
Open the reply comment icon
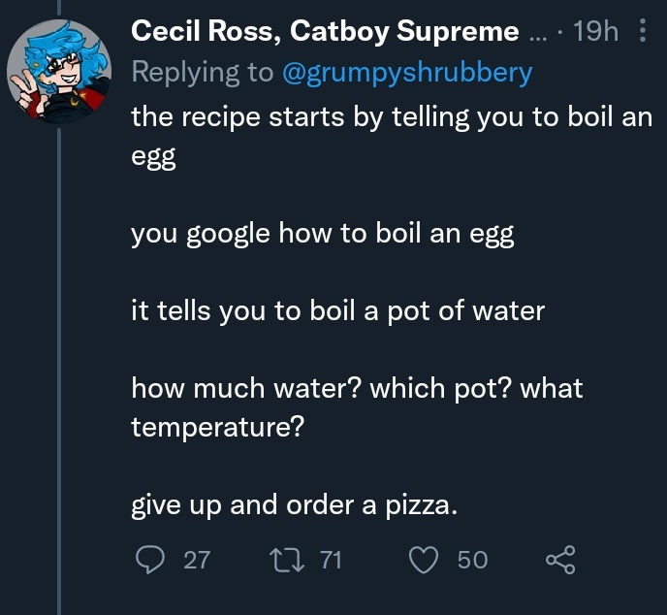tap(149, 560)
